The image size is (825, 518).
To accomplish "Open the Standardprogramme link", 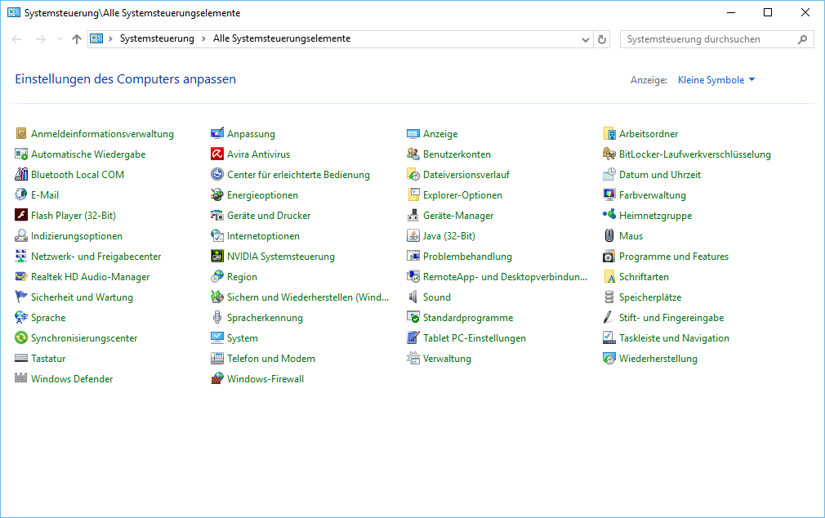I will (x=468, y=318).
